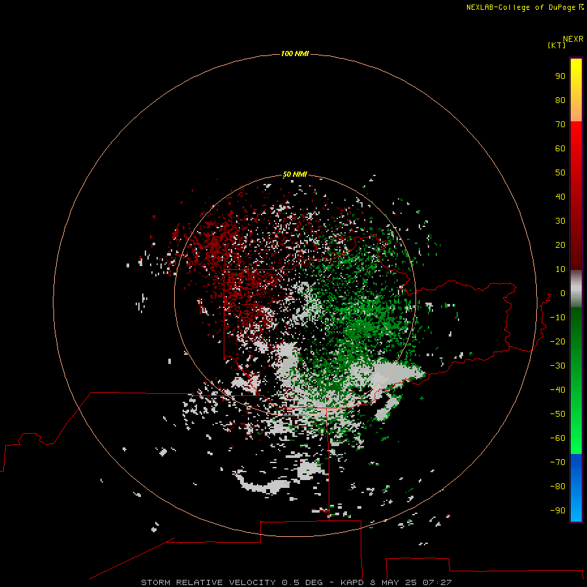The image size is (587, 587).
Task: Click the -10 value on velocity scale
Action: pyautogui.click(x=558, y=318)
